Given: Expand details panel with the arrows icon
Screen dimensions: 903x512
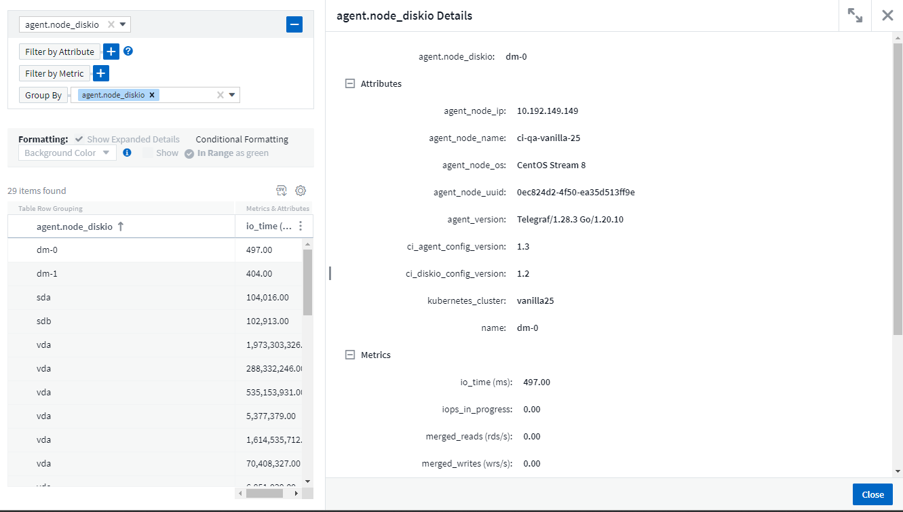Looking at the screenshot, I should [855, 16].
